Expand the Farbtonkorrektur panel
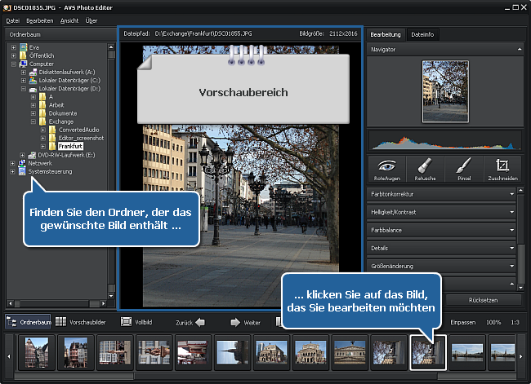The width and height of the screenshot is (531, 384). click(442, 194)
